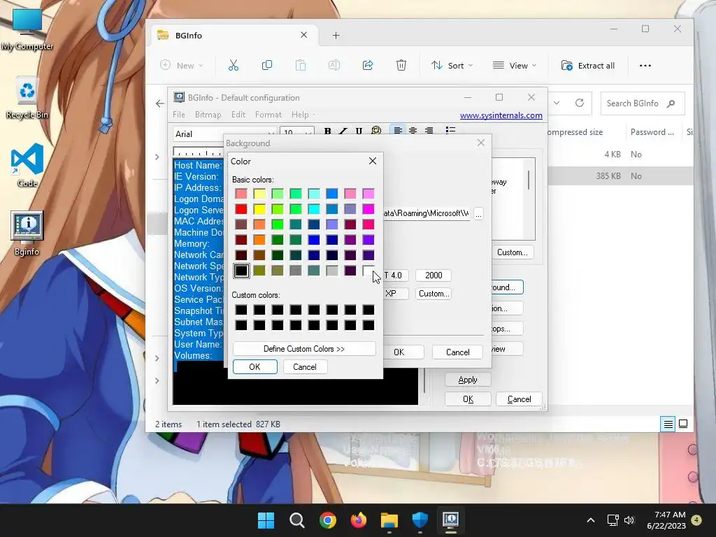716x537 pixels.
Task: Select the first custom color swatch
Action: click(x=241, y=310)
